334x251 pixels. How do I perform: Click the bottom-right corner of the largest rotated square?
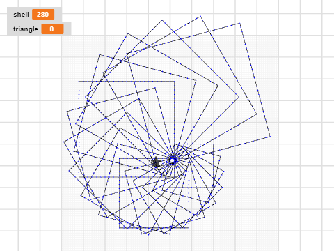(x=271, y=137)
